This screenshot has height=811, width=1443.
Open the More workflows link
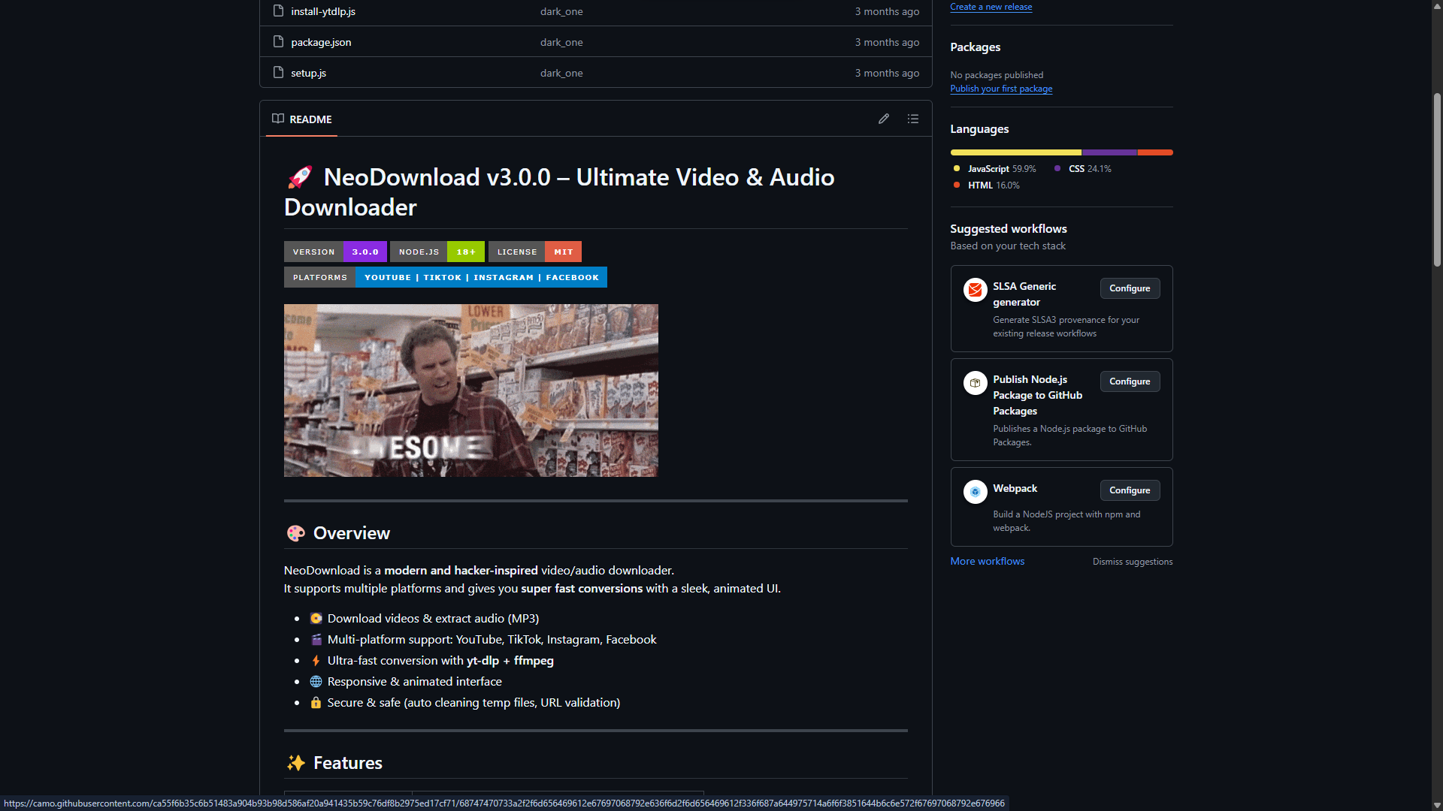pyautogui.click(x=987, y=561)
